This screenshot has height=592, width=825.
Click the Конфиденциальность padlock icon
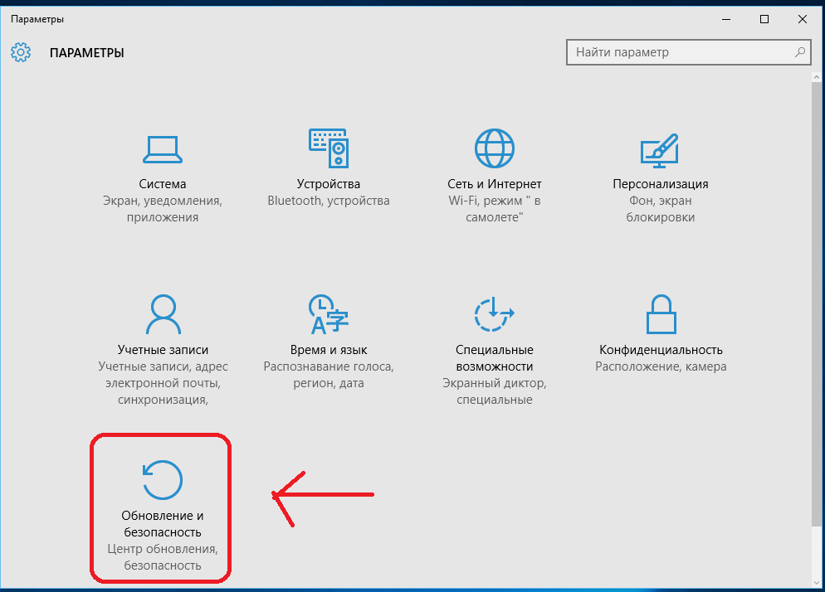click(660, 314)
